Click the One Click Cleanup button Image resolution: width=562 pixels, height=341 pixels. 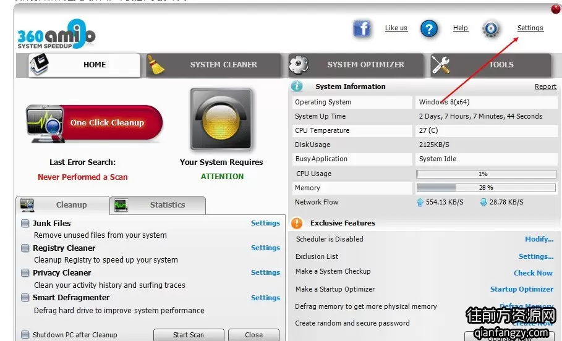94,123
